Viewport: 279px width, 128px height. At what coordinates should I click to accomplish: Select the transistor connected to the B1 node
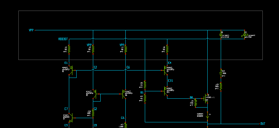[x=165, y=91]
